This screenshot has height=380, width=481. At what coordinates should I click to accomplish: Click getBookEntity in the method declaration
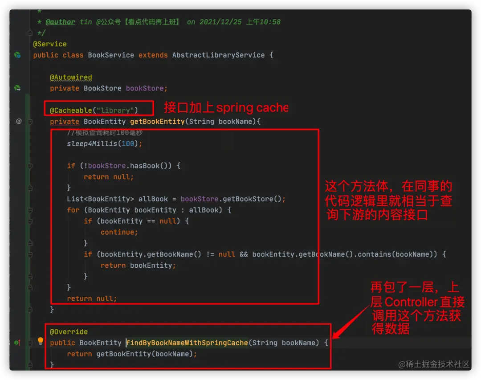tap(157, 122)
